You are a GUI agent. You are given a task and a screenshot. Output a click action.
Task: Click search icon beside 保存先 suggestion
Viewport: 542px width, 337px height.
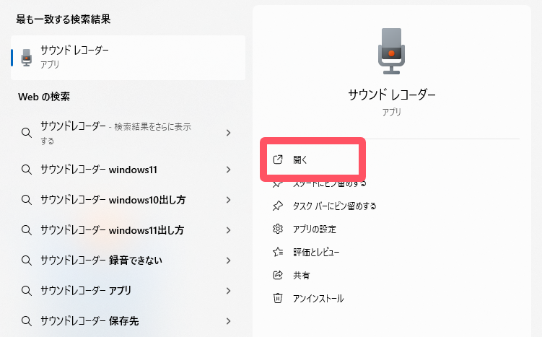pyautogui.click(x=27, y=321)
